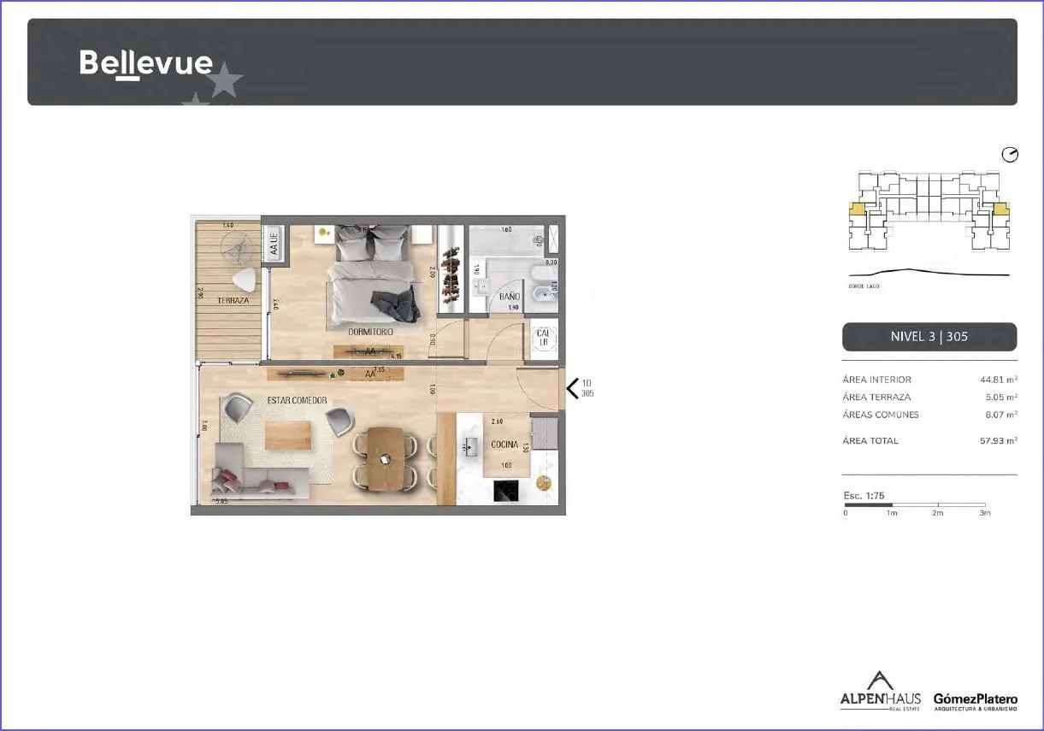This screenshot has height=731, width=1044.
Task: Click the kitchen sink on the counter
Action: tap(469, 445)
